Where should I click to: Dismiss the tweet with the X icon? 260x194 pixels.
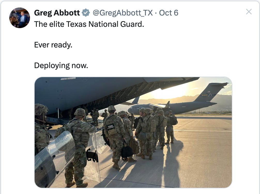tap(249, 12)
